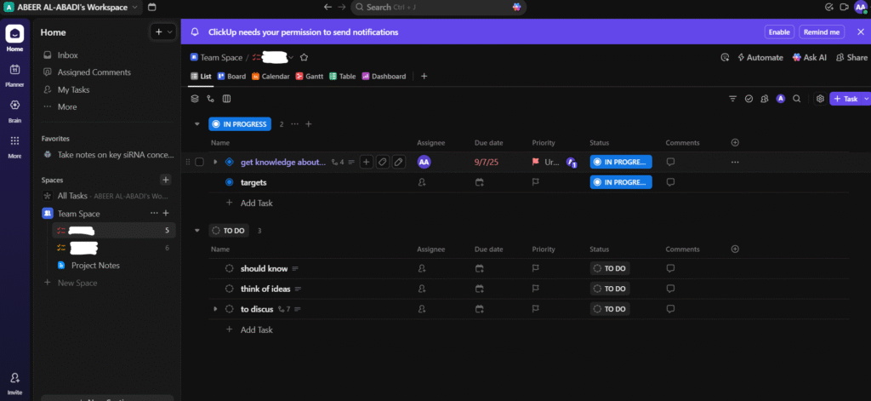Viewport: 871px width, 401px height.
Task: Open the Ask AI assistant
Action: 809,57
